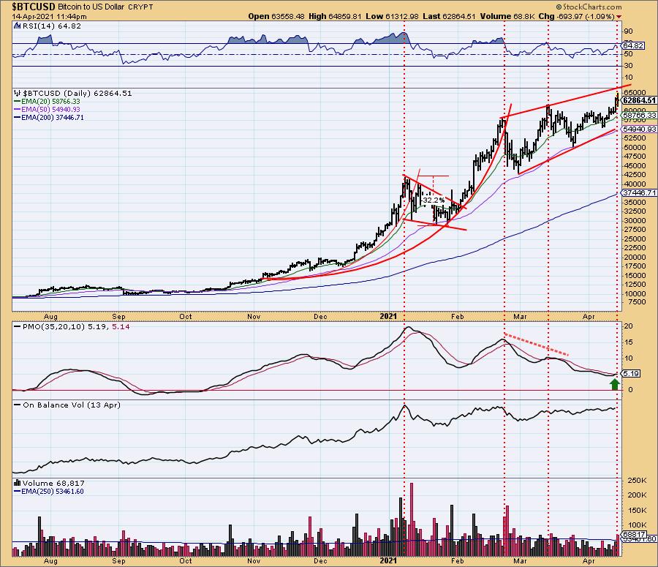
Task: Click the 90 level on the RSI axis
Action: point(629,31)
